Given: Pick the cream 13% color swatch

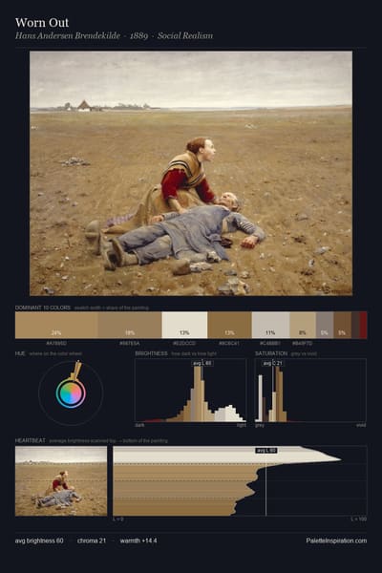Looking at the screenshot, I should click(x=184, y=326).
